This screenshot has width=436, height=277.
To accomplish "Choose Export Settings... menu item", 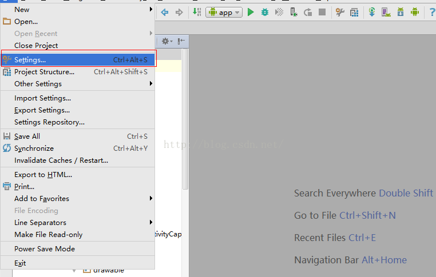I will tap(78, 110).
